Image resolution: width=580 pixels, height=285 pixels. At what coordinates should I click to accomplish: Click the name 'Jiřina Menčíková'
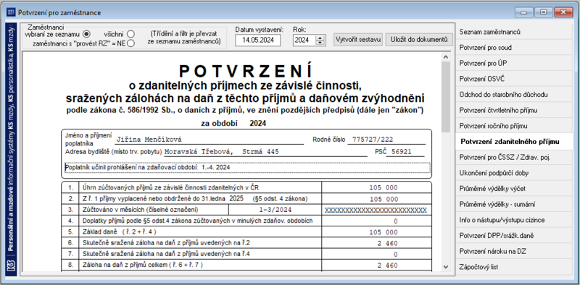coord(149,140)
